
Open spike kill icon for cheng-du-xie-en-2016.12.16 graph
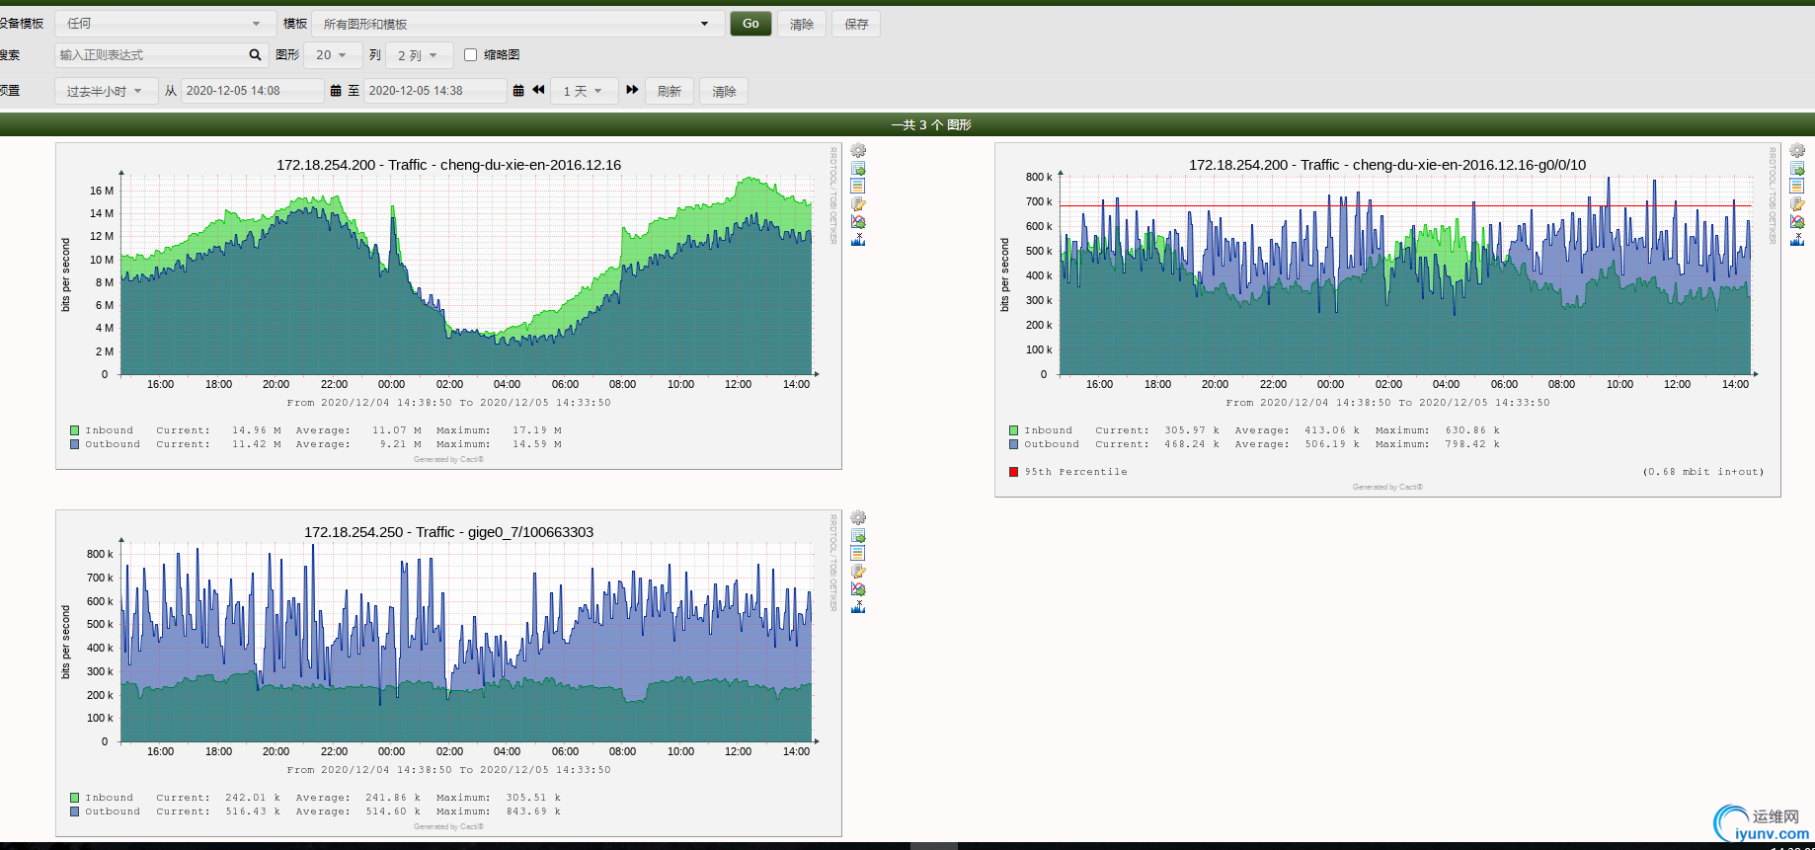point(858,240)
